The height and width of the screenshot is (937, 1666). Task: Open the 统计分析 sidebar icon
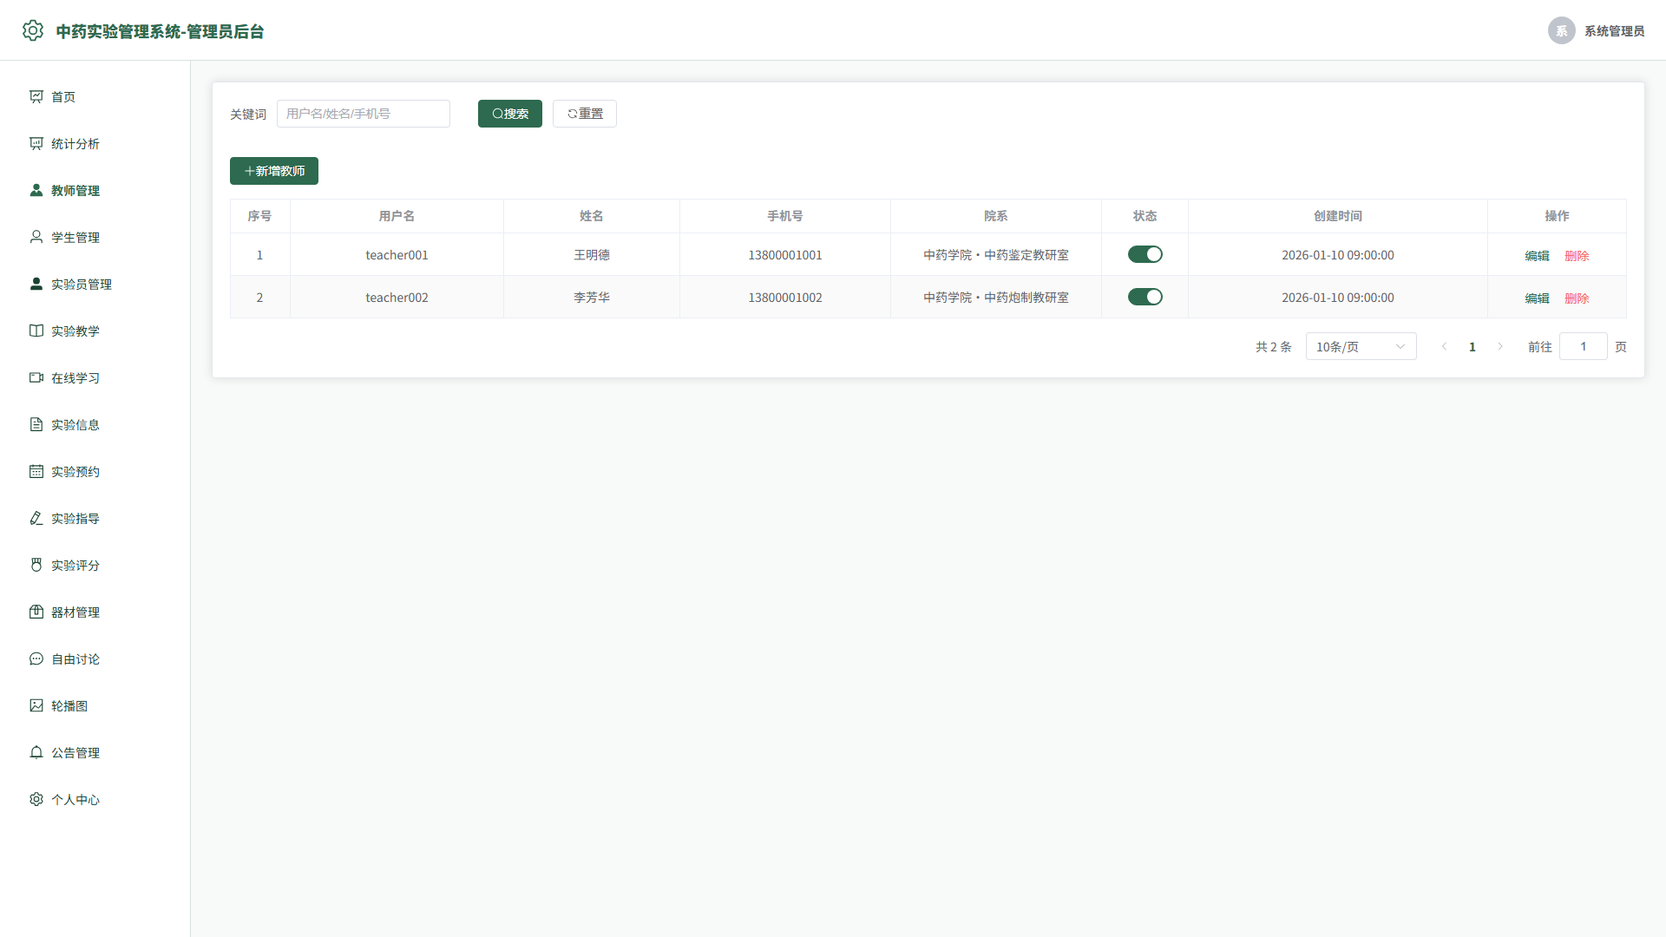point(36,143)
